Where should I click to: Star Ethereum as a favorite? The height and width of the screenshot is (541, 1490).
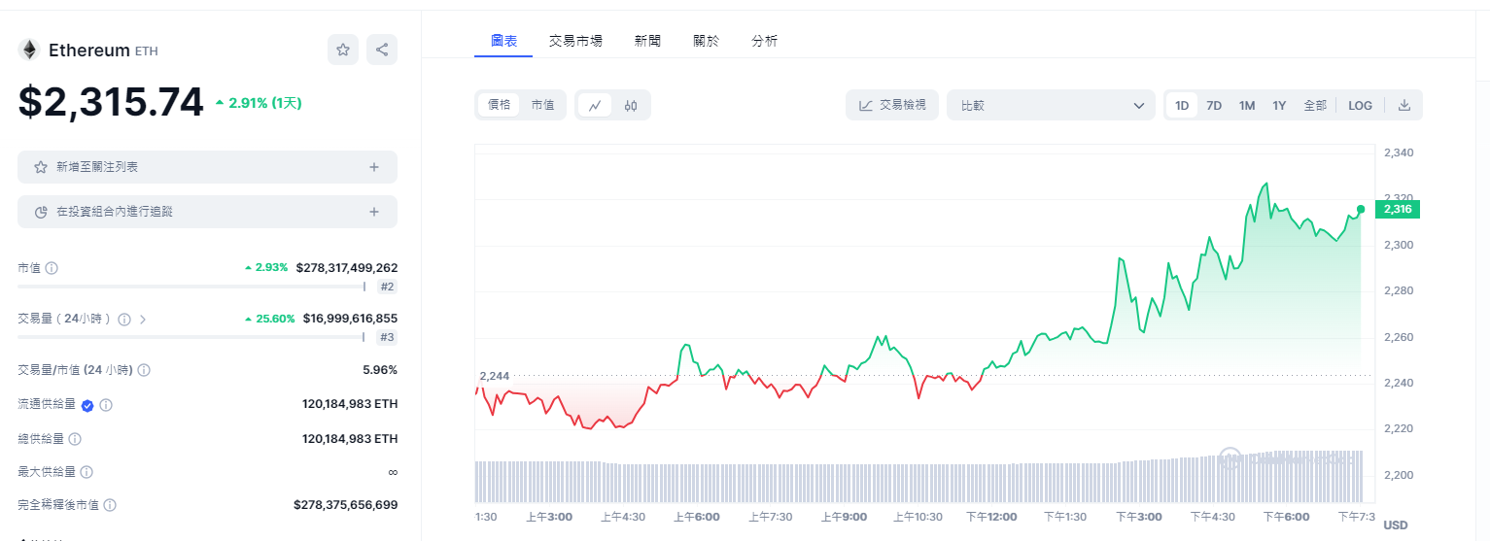pos(343,50)
